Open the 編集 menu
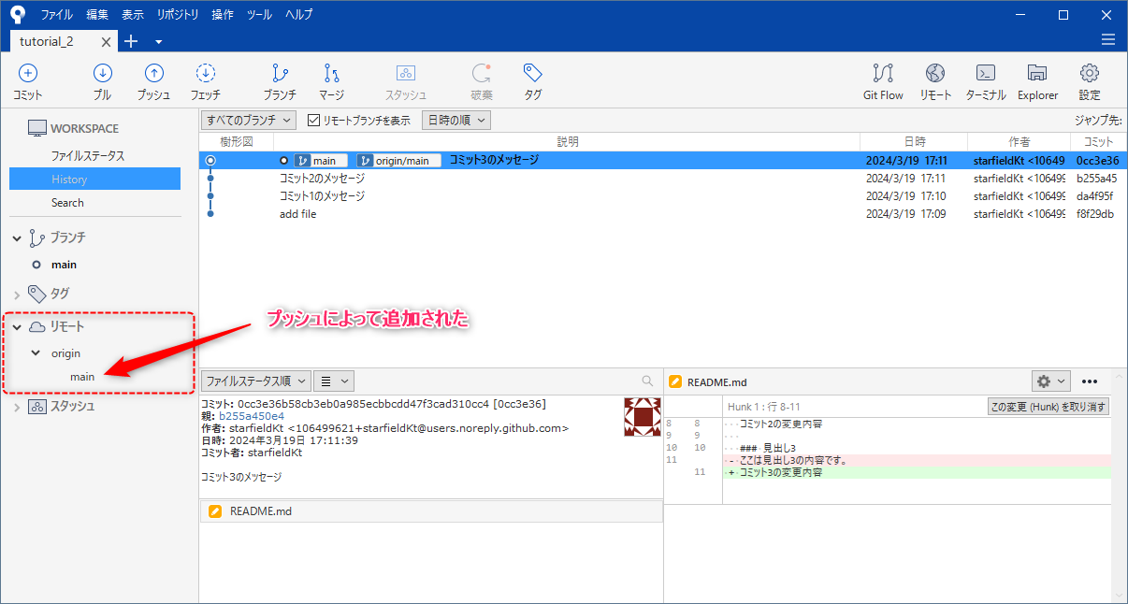Viewport: 1128px width, 604px height. [x=97, y=15]
